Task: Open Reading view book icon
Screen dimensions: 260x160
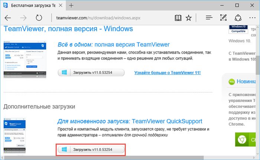Action: pyautogui.click(x=178, y=18)
